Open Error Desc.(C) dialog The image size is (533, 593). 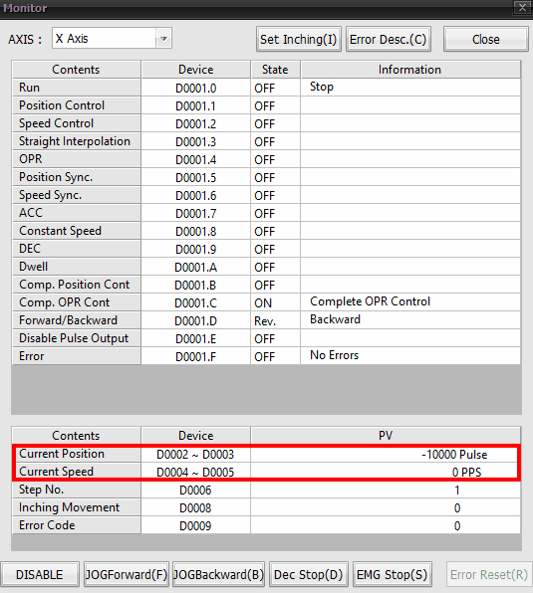pyautogui.click(x=388, y=39)
